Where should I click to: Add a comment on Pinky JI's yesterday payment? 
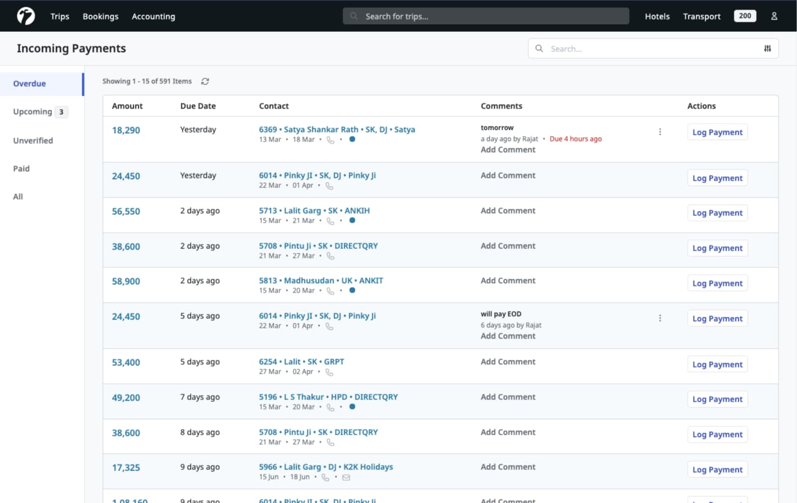pos(508,175)
